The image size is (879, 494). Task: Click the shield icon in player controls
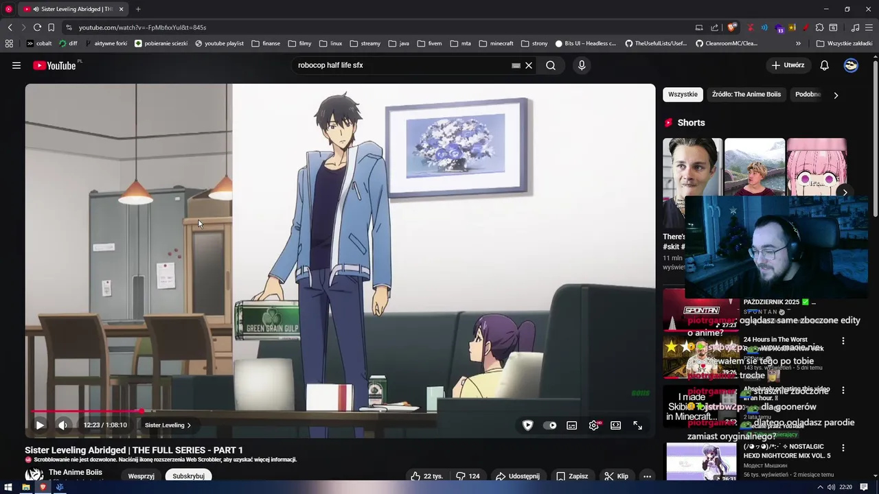tap(527, 425)
